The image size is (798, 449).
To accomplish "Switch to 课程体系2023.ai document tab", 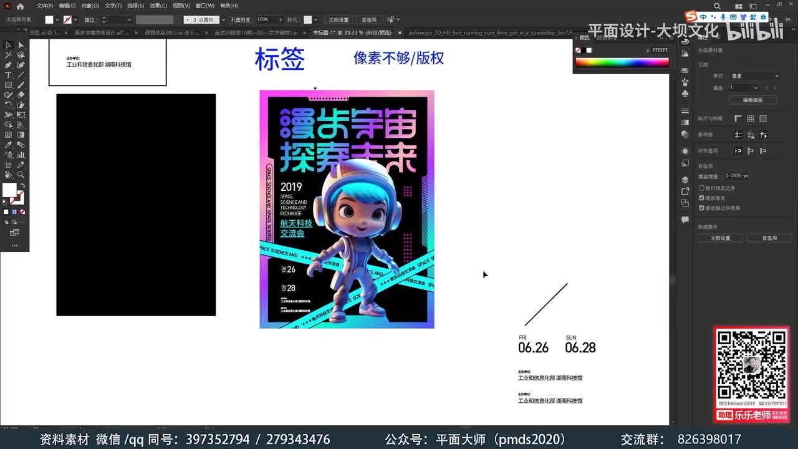I will [172, 32].
